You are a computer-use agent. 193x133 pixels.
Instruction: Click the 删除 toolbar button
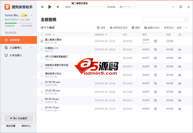point(136,28)
